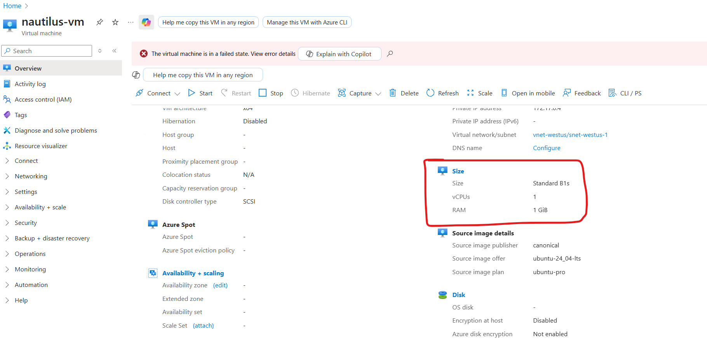Expand the Monitoring sidebar group

[30, 269]
